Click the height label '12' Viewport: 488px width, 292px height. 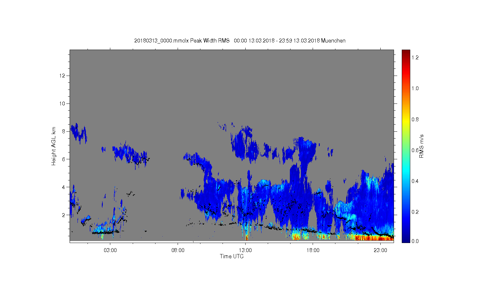coord(63,76)
